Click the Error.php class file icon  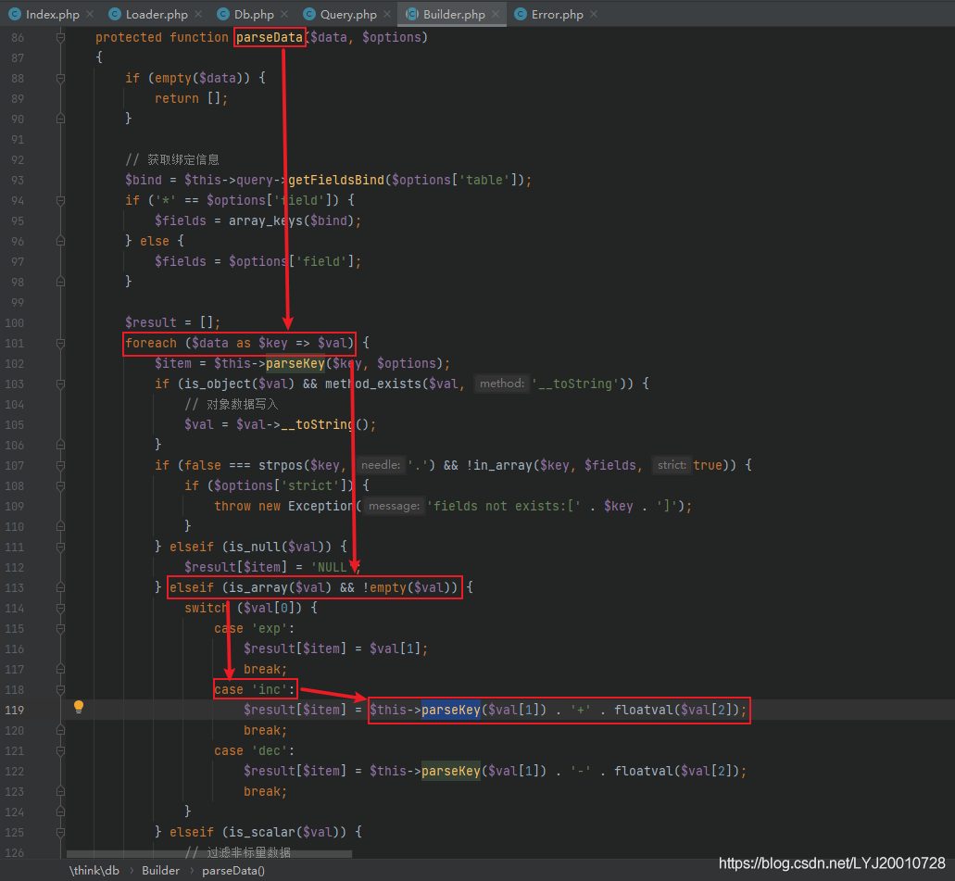point(521,14)
